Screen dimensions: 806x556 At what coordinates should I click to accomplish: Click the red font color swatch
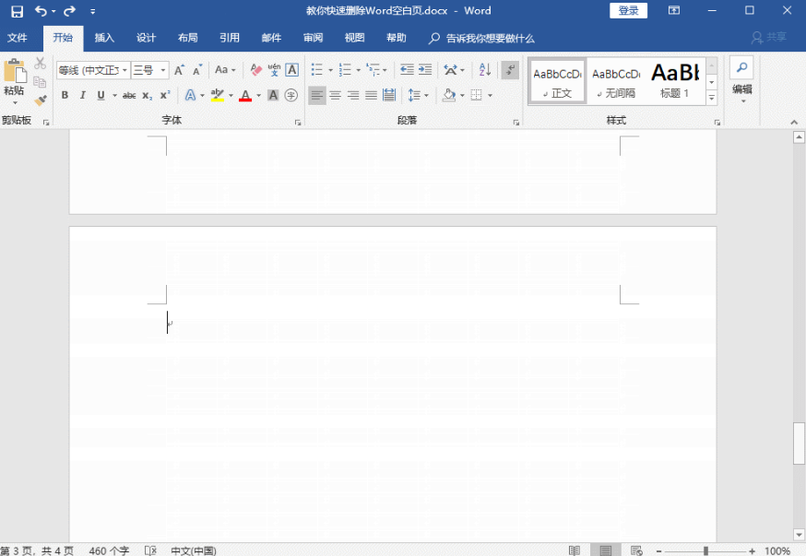pos(244,96)
